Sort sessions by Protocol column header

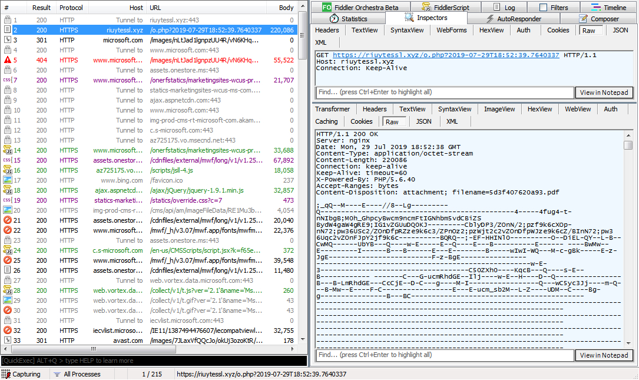[71, 7]
